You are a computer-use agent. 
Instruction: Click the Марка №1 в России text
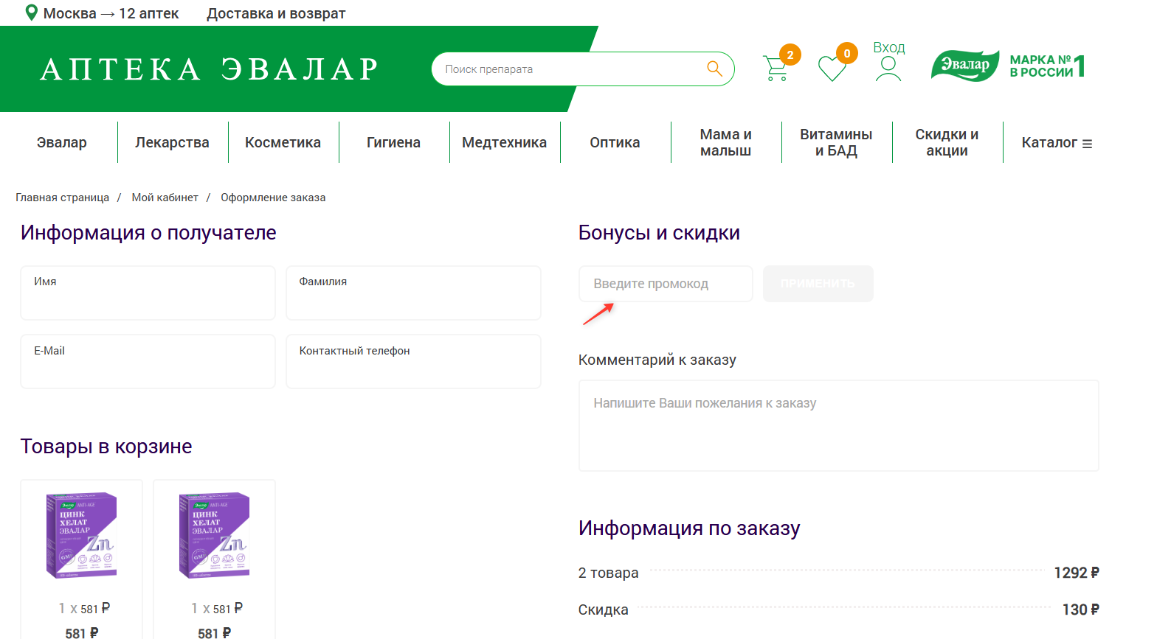pos(1047,66)
